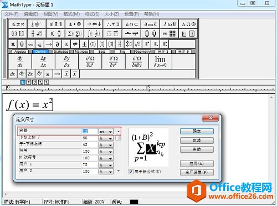This screenshot has height=206, width=277.
Task: Open the unit dropdown for value 58
Action: click(x=106, y=138)
